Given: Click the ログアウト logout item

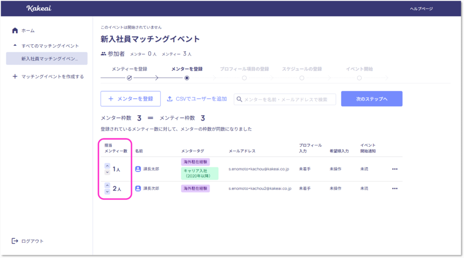Looking at the screenshot, I should [32, 241].
